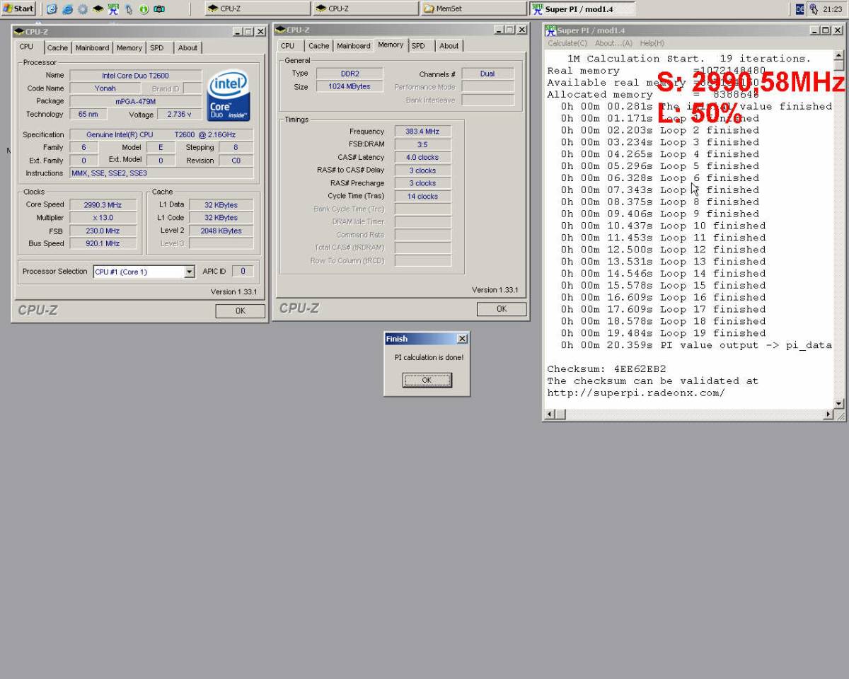849x679 pixels.
Task: Click the Voltage value '2.736 v'
Action: (180, 114)
